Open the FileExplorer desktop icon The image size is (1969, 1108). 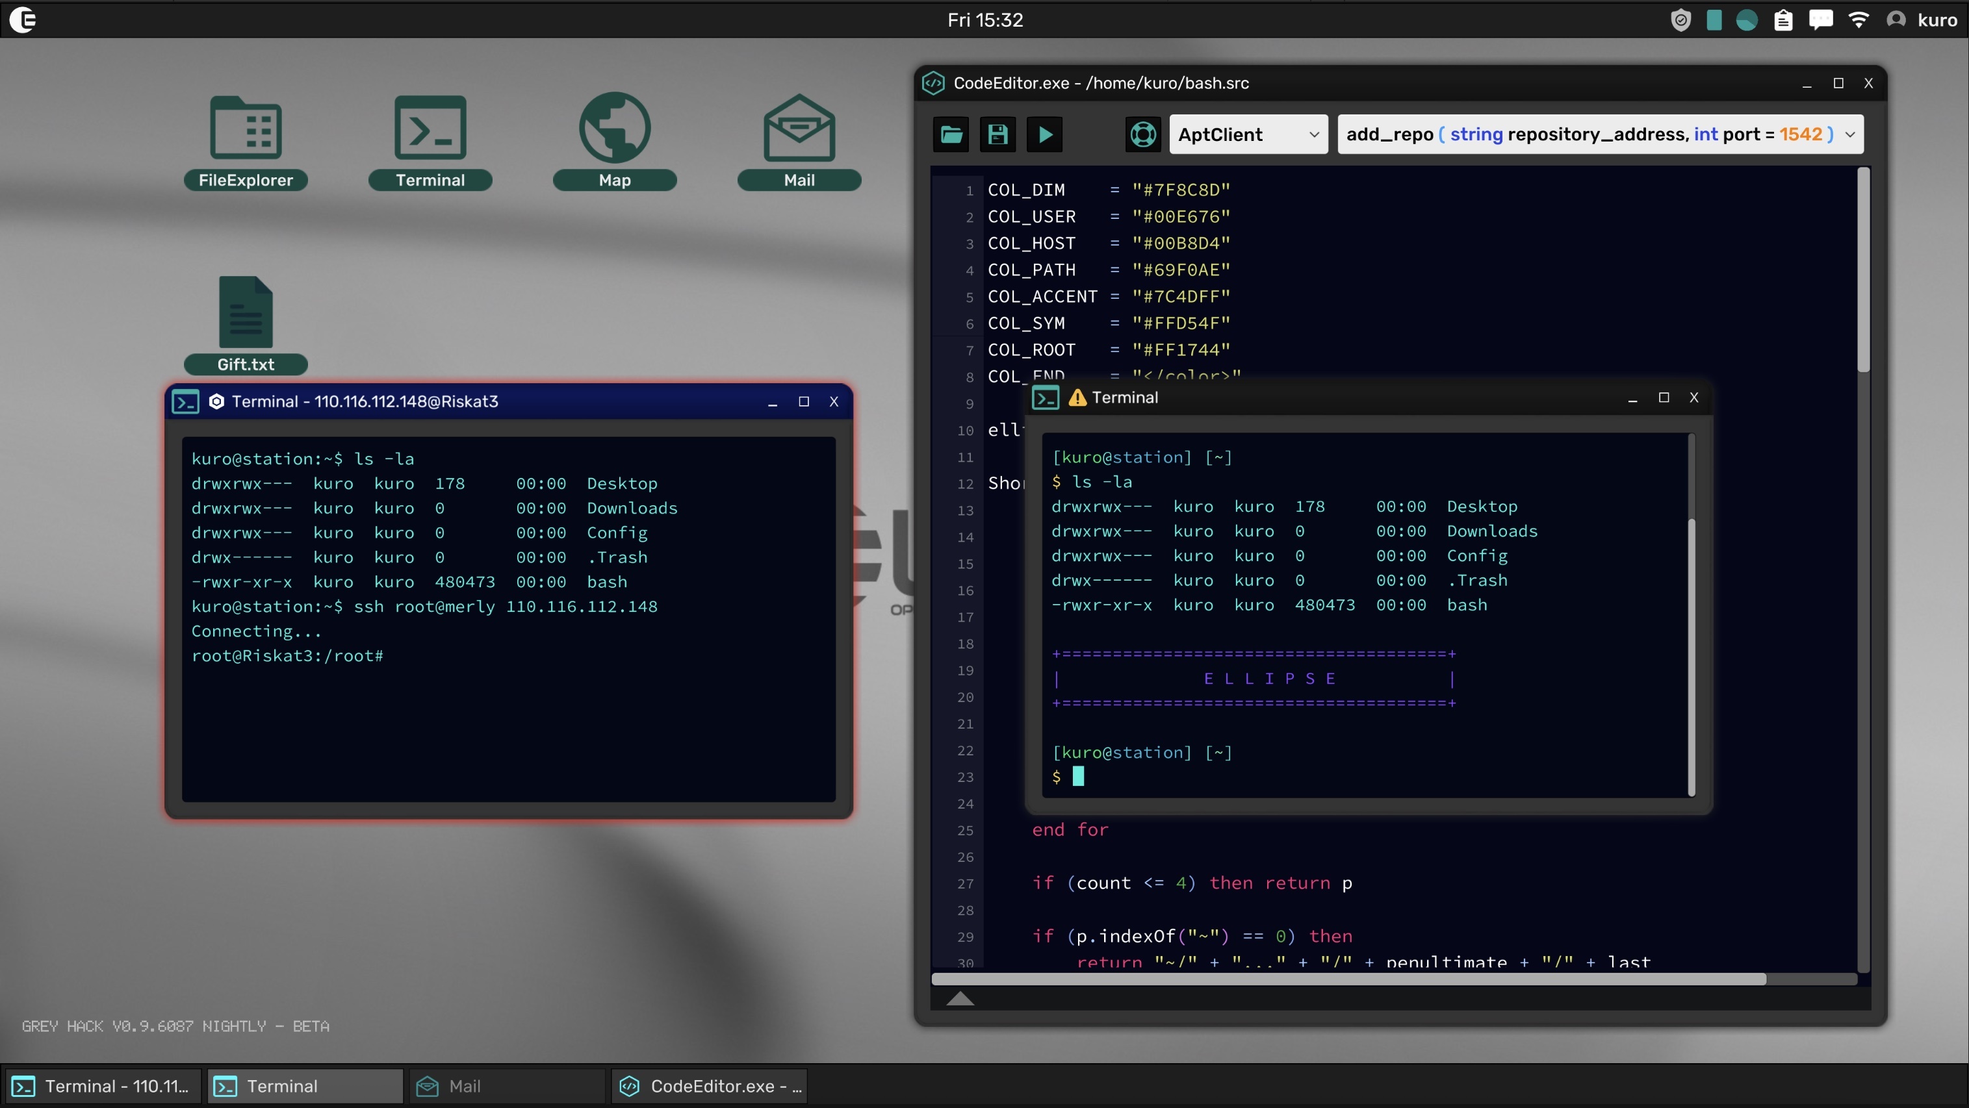coord(246,140)
